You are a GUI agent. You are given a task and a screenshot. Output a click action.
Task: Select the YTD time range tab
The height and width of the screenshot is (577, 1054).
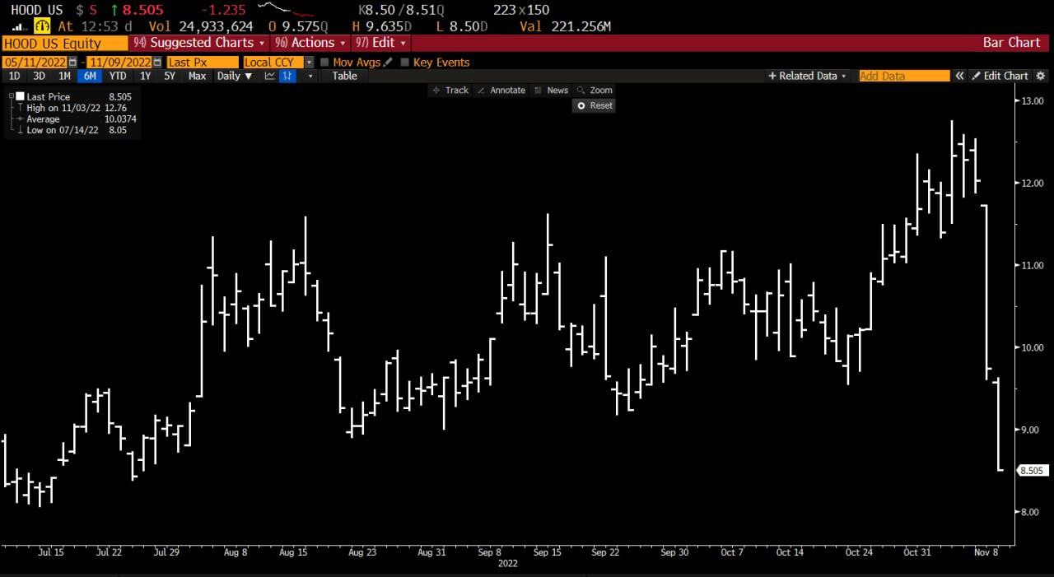[118, 76]
